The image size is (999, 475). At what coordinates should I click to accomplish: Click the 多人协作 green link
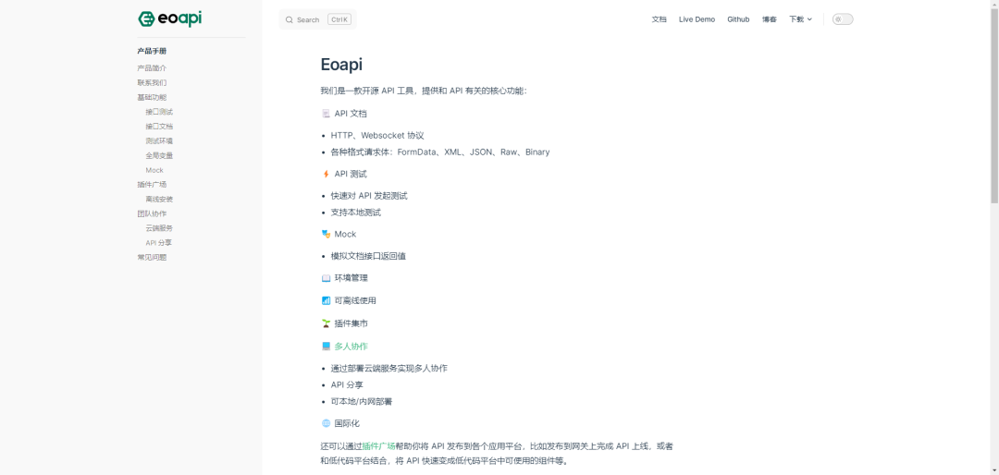[x=351, y=347]
